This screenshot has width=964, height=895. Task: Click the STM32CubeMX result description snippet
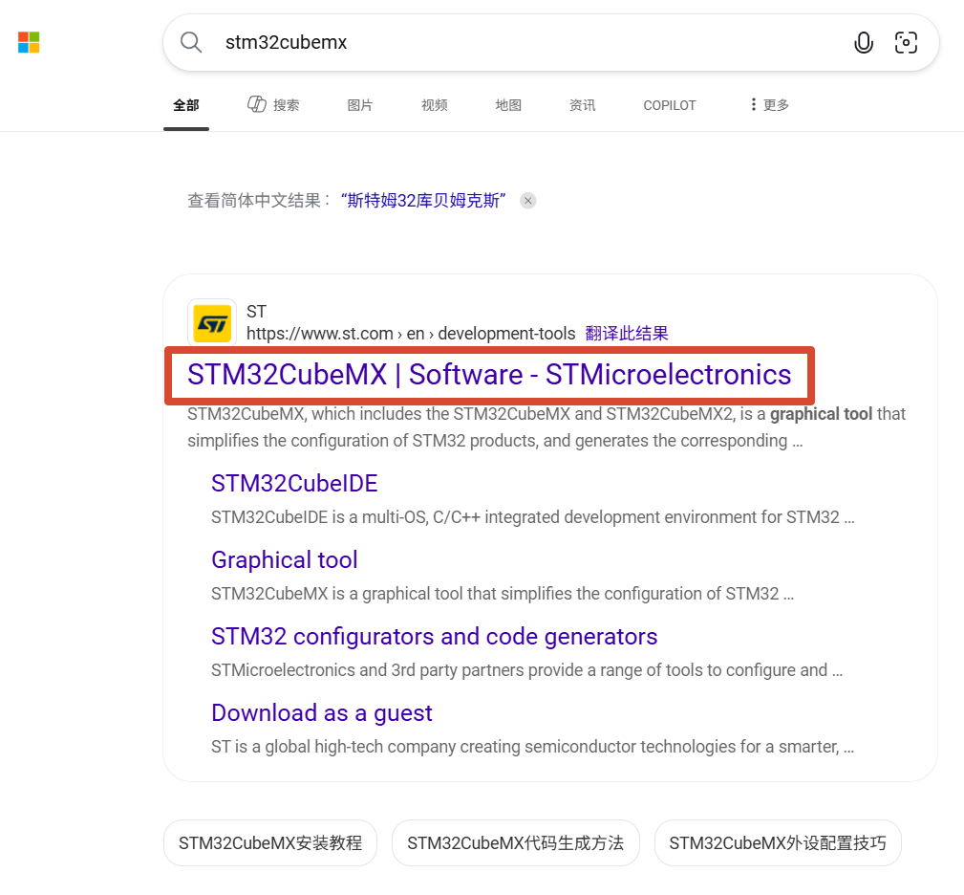click(546, 426)
